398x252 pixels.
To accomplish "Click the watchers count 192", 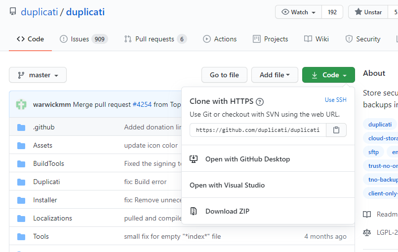I will pyautogui.click(x=332, y=12).
